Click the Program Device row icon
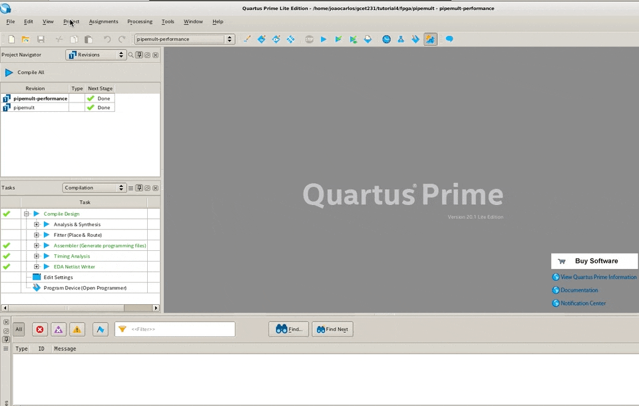 (x=37, y=288)
